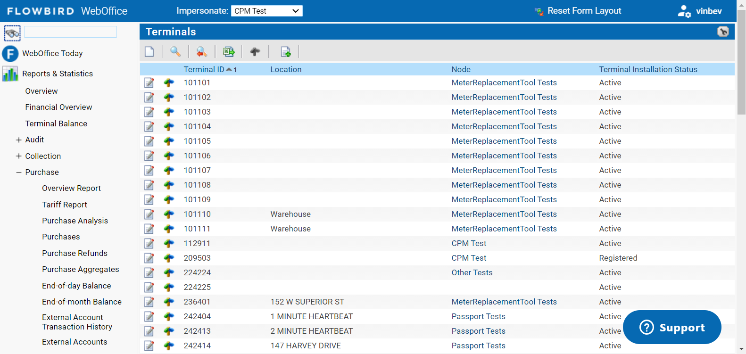Image resolution: width=746 pixels, height=354 pixels.
Task: Select the 147 HARVEY DRIVE location cell
Action: click(306, 346)
